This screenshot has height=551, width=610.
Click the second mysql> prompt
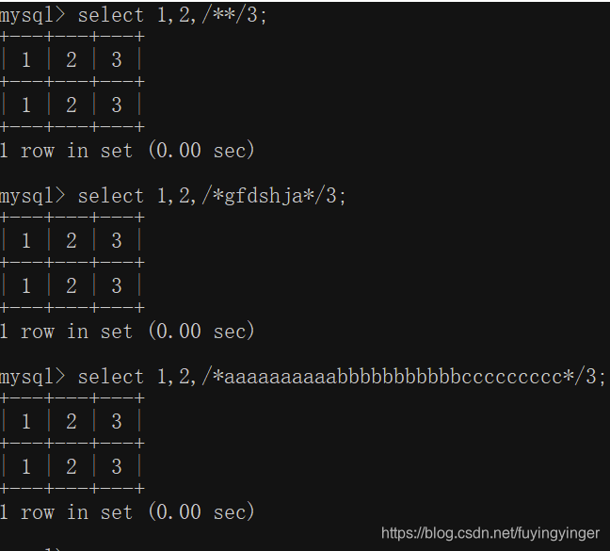pyautogui.click(x=33, y=196)
